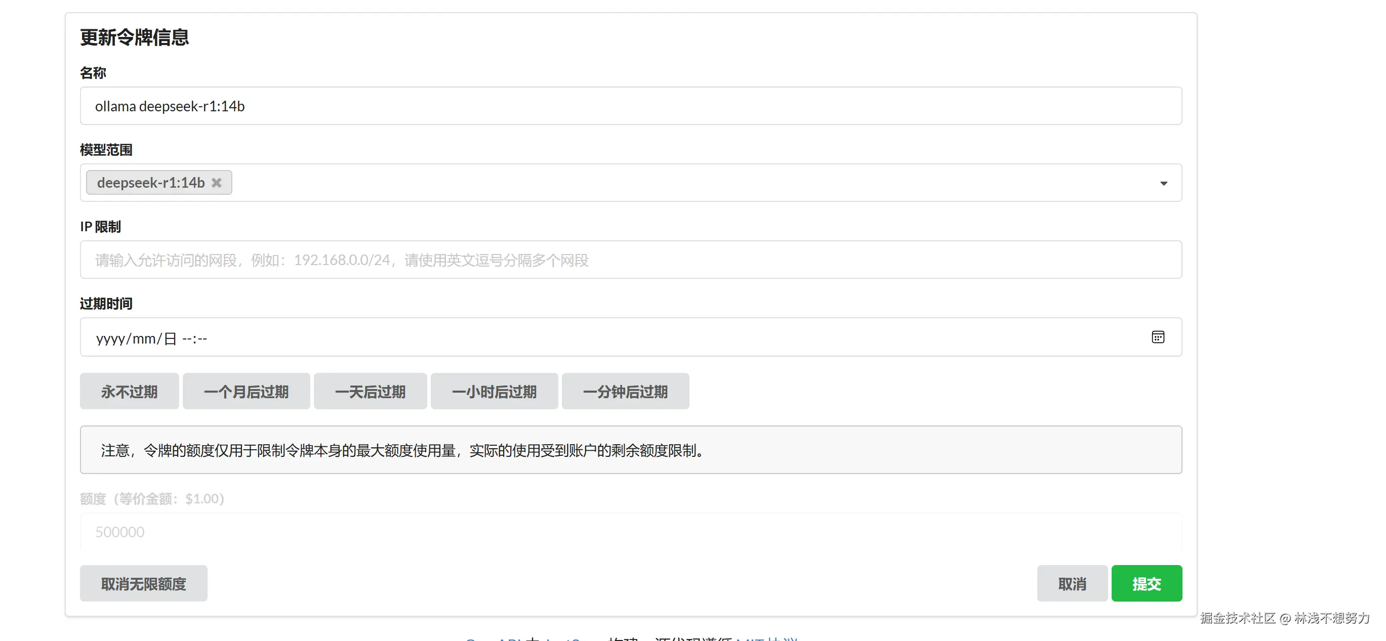Screen dimensions: 1386x641
Task: Click 取消无限额度 to restore quota limit
Action: coord(143,583)
